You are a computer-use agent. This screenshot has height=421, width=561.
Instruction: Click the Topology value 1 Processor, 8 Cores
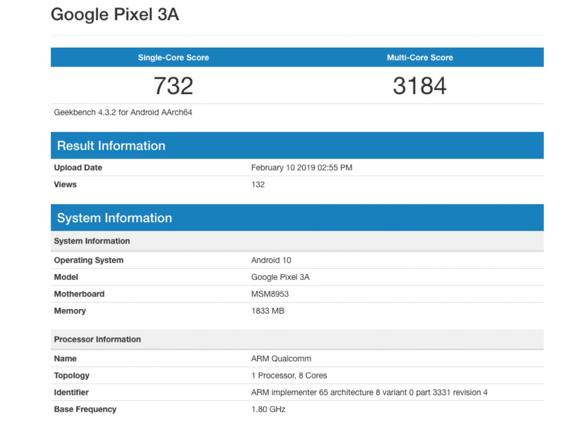click(x=289, y=375)
